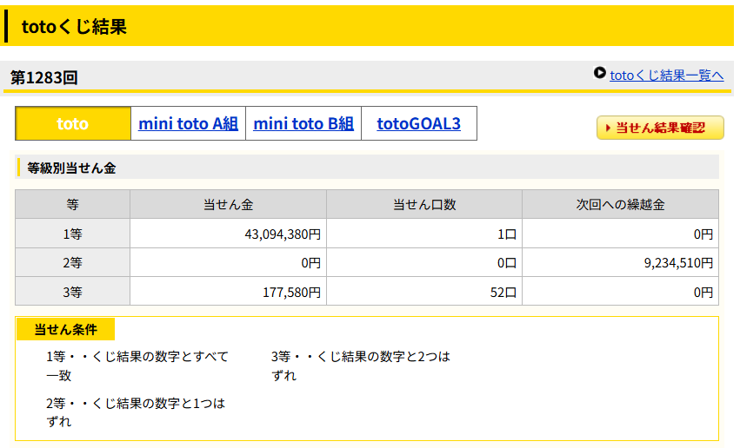The height and width of the screenshot is (448, 740).
Task: Click the 等 column header
Action: [x=73, y=204]
